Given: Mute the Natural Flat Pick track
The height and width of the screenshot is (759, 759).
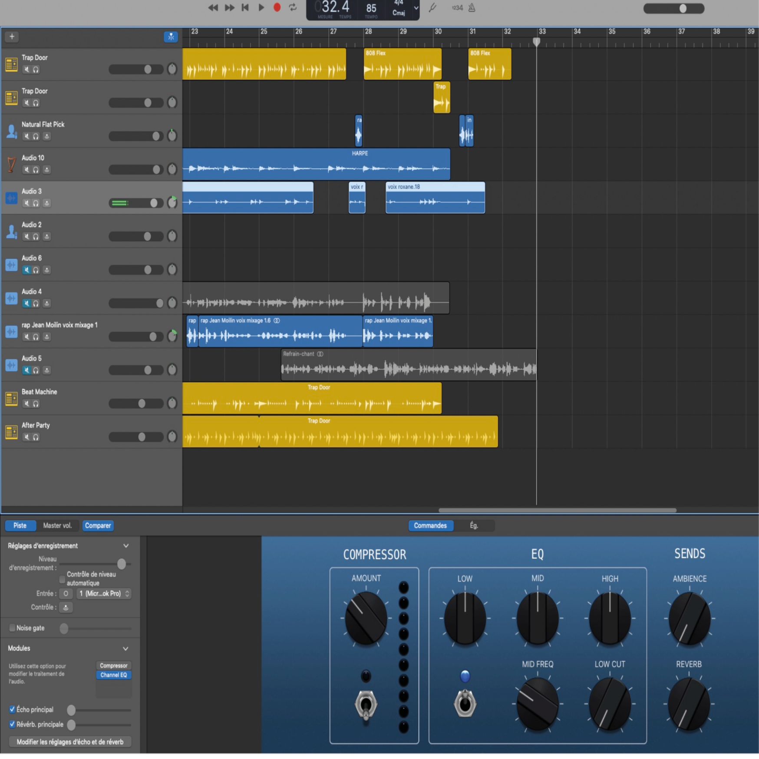Looking at the screenshot, I should [27, 136].
